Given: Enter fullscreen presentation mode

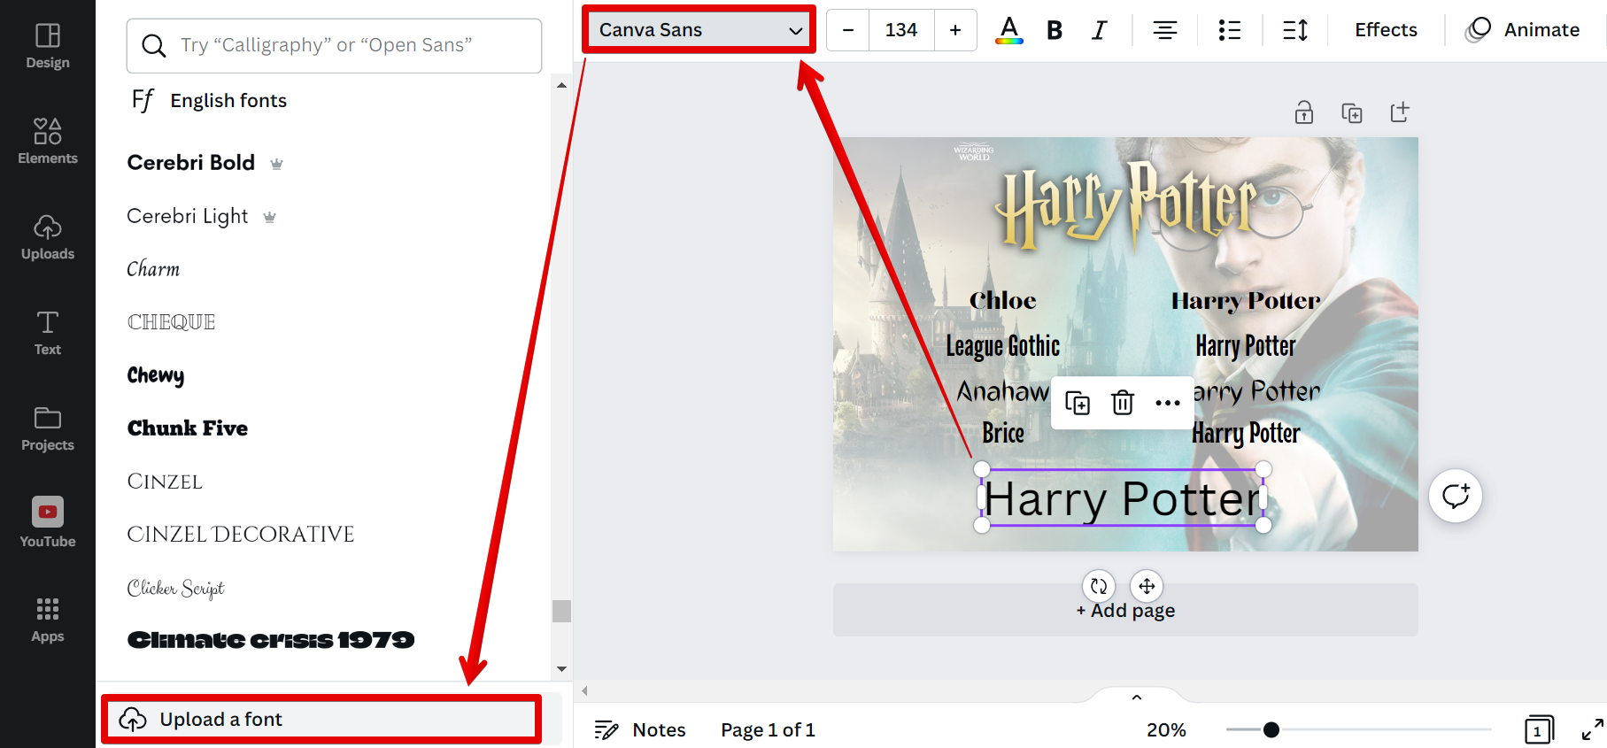Looking at the screenshot, I should (x=1592, y=729).
